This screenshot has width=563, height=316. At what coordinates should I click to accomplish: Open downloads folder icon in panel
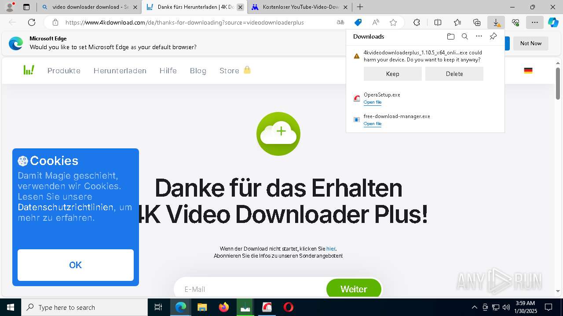(x=450, y=36)
